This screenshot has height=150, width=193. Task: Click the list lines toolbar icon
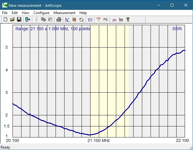121,20
